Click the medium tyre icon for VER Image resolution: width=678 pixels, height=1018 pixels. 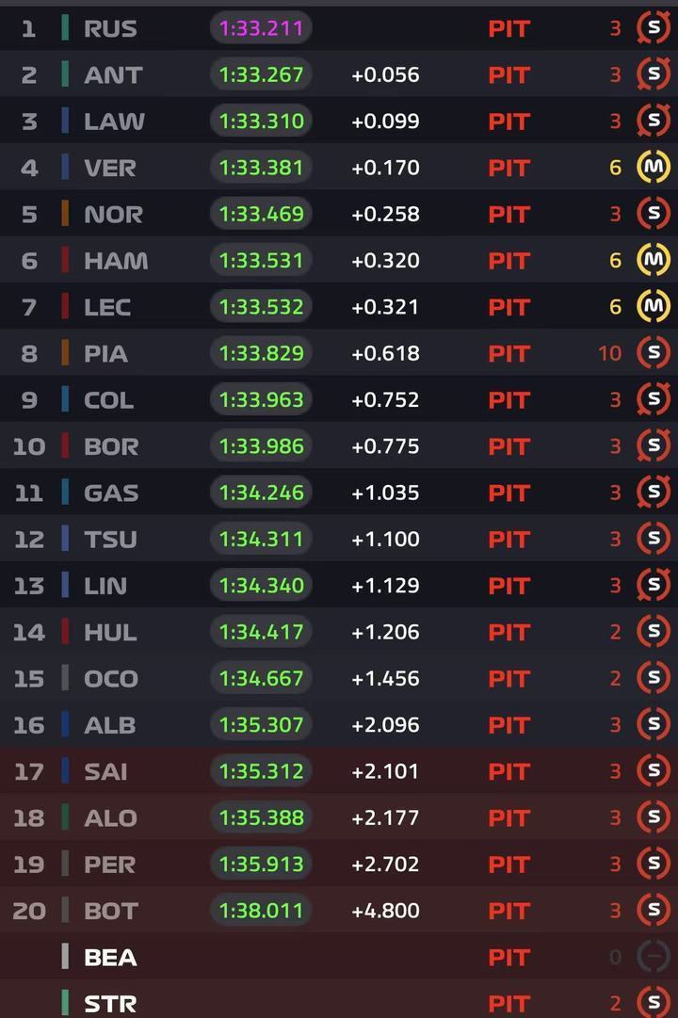[x=654, y=168]
